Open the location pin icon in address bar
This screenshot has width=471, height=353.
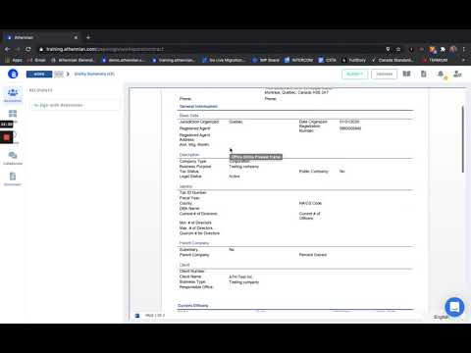[x=388, y=49]
